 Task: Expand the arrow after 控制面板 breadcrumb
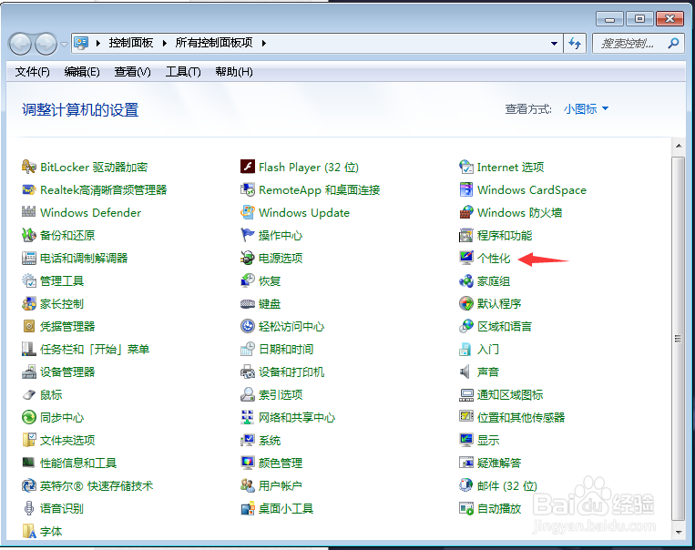(x=165, y=43)
